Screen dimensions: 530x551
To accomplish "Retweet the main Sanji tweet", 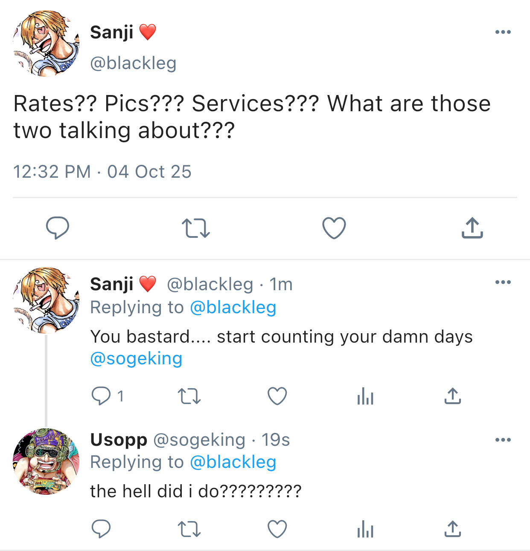I will [195, 228].
